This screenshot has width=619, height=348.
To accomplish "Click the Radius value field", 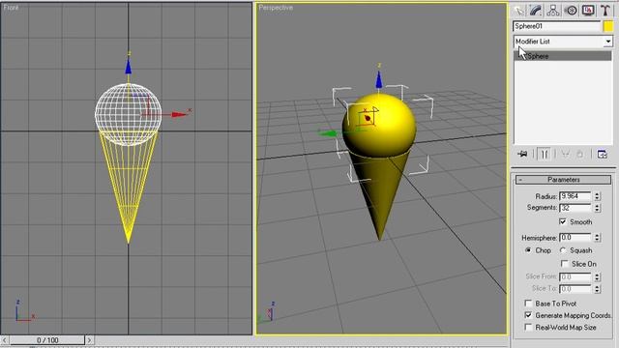I will [x=575, y=196].
